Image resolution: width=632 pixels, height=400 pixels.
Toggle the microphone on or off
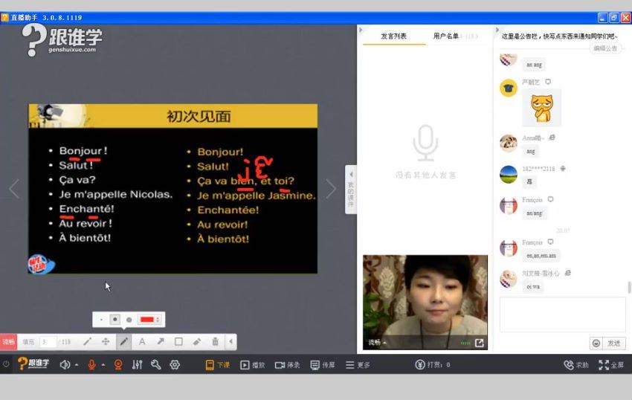(92, 364)
